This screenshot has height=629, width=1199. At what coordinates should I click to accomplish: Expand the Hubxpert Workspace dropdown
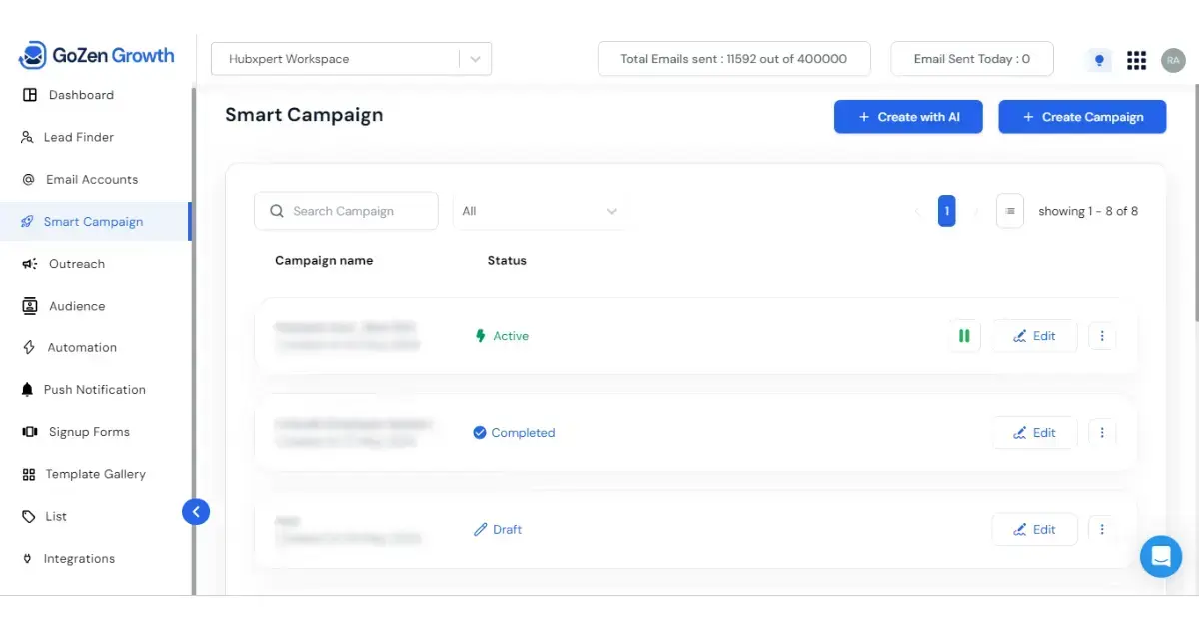click(x=475, y=59)
